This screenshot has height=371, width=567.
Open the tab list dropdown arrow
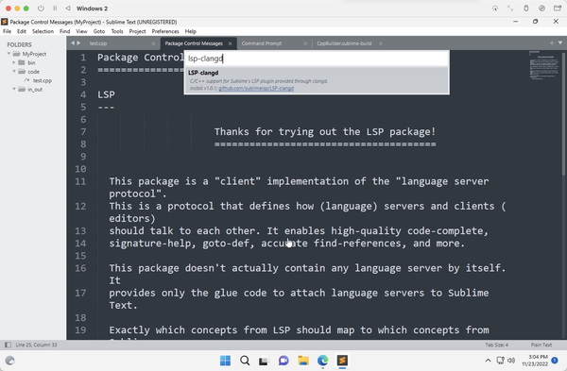[x=560, y=43]
